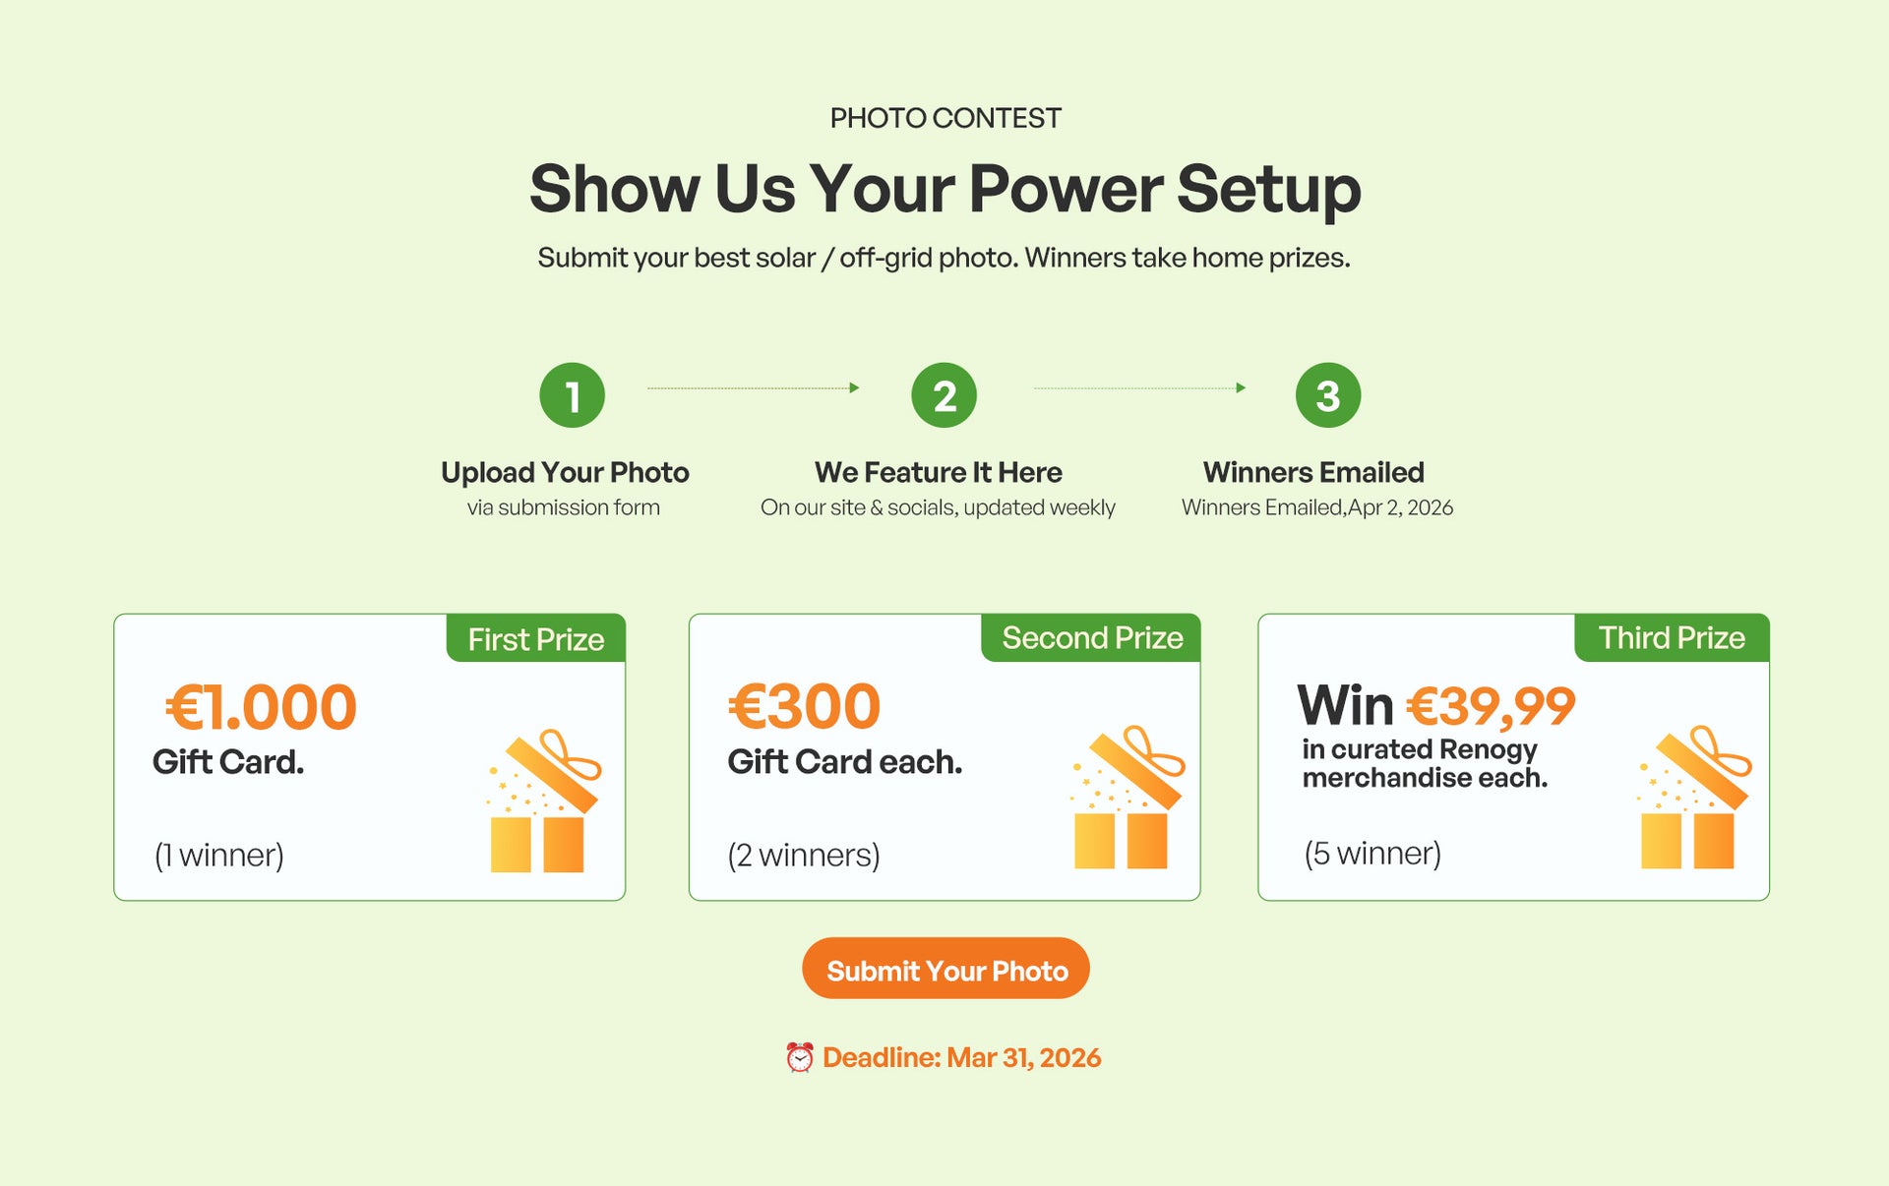Click the €1.000 prize amount text
The width and height of the screenshot is (1889, 1186).
tap(261, 707)
